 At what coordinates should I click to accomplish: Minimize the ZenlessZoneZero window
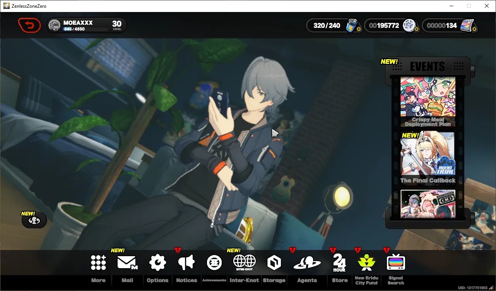click(451, 6)
